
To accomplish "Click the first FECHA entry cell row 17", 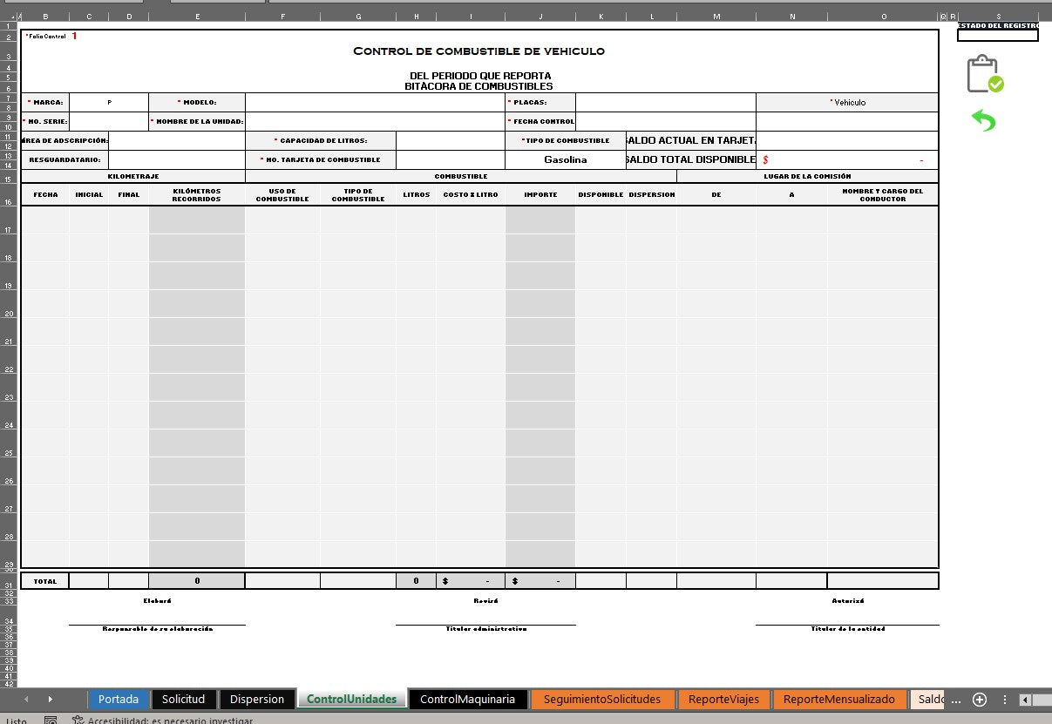I will 45,220.
